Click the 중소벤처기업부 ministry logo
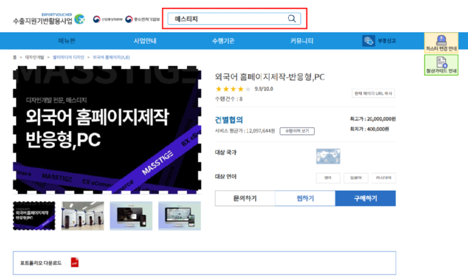 [142, 19]
